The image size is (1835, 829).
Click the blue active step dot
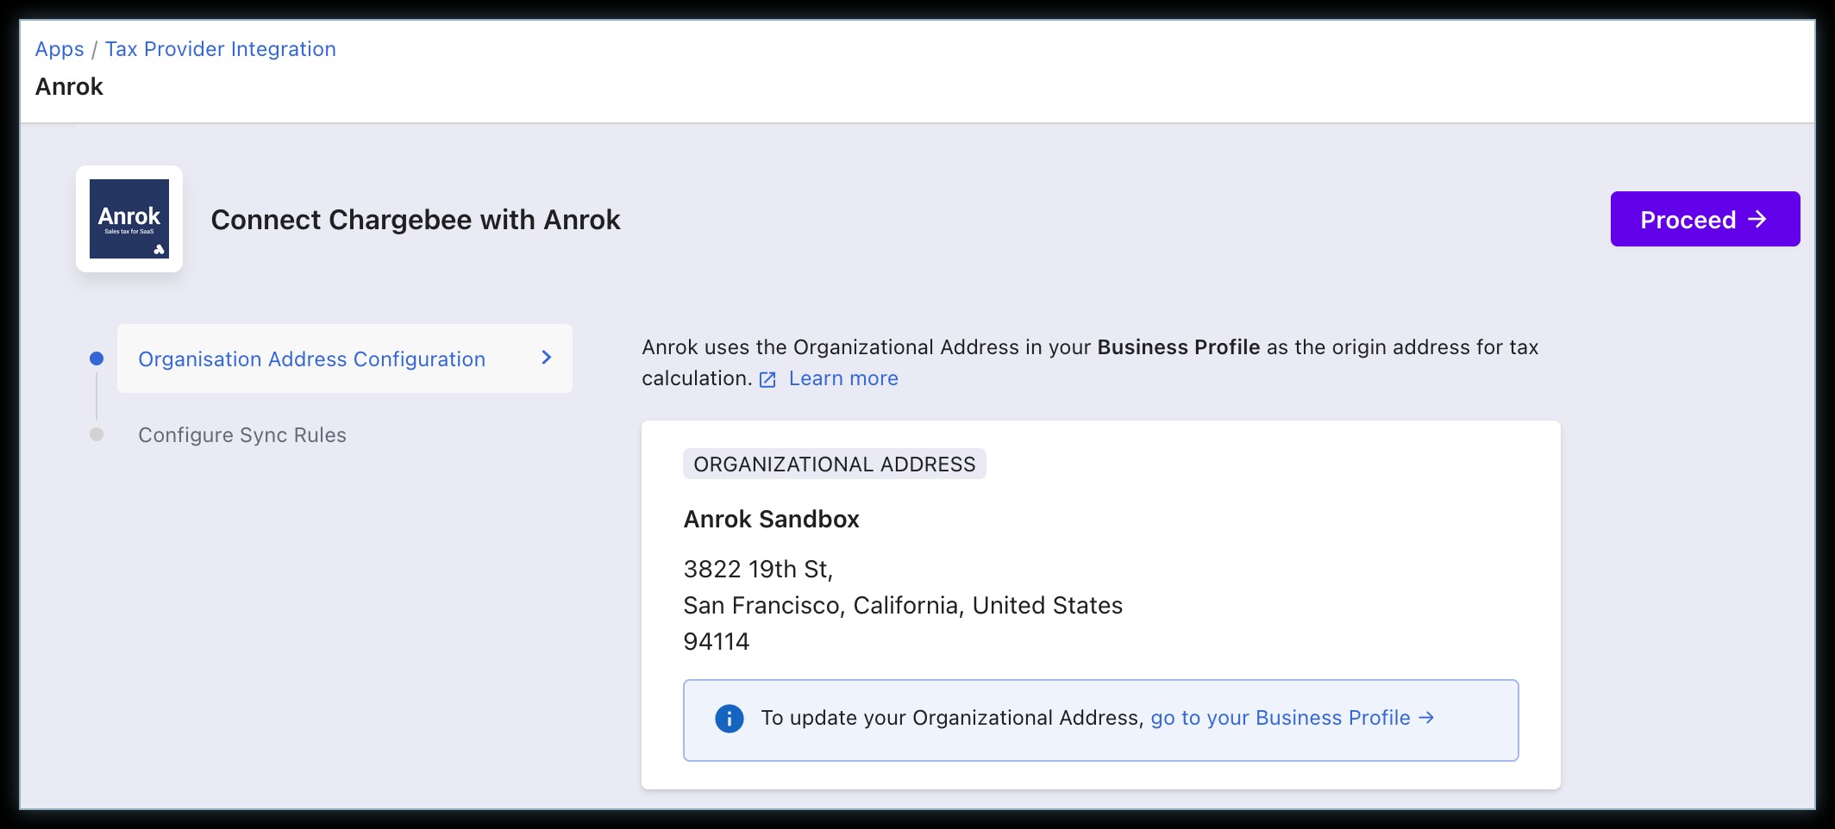point(97,358)
